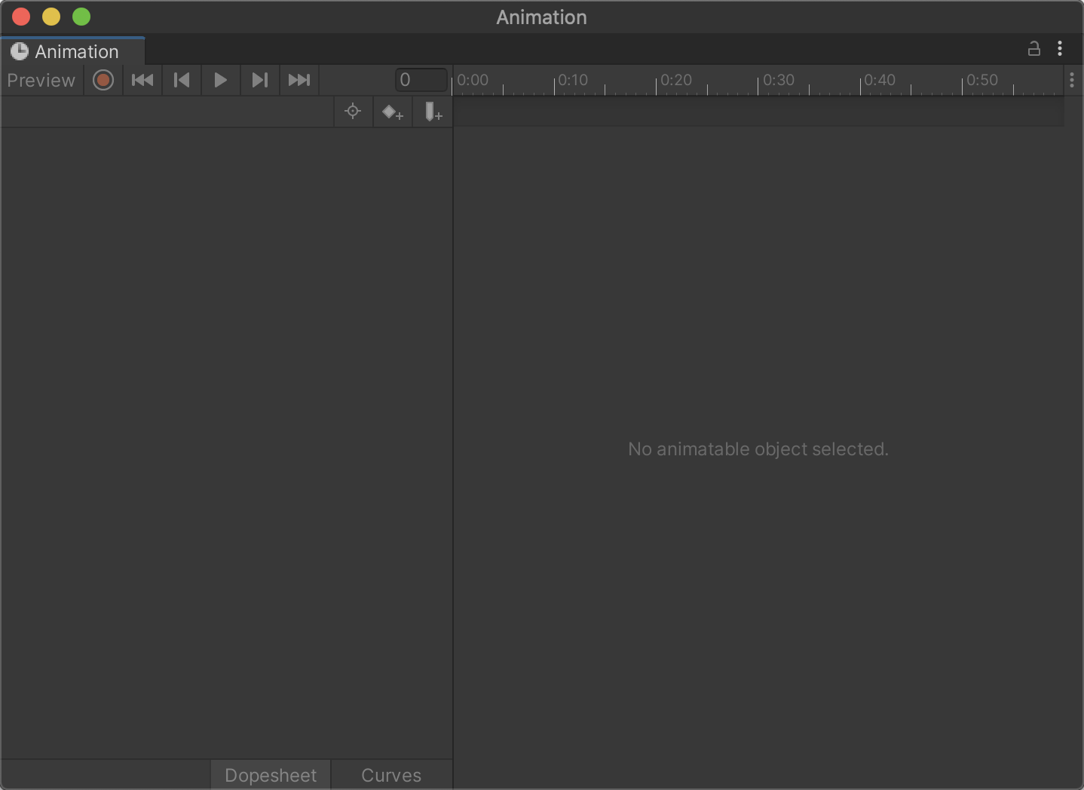Click the Preview label
This screenshot has width=1084, height=790.
point(41,80)
